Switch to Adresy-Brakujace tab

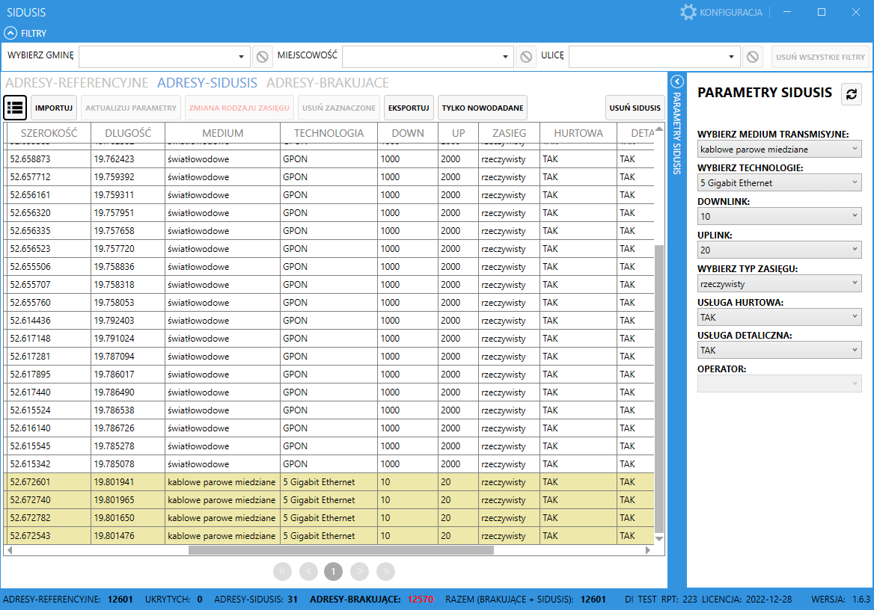(x=327, y=83)
